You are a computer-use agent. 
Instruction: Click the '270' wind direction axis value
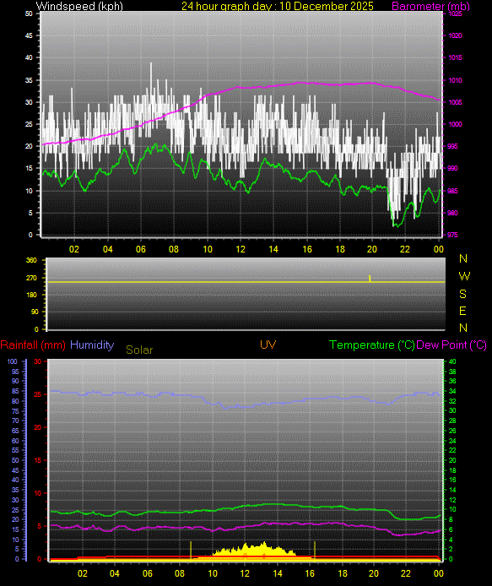tap(32, 278)
